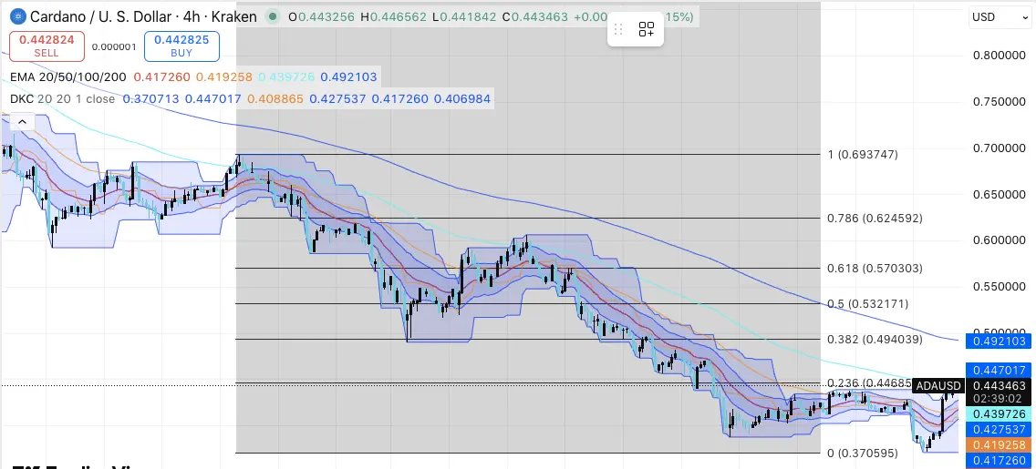Viewport: 1036px width, 469px height.
Task: Click the close price C0.443463 readout
Action: [x=534, y=17]
